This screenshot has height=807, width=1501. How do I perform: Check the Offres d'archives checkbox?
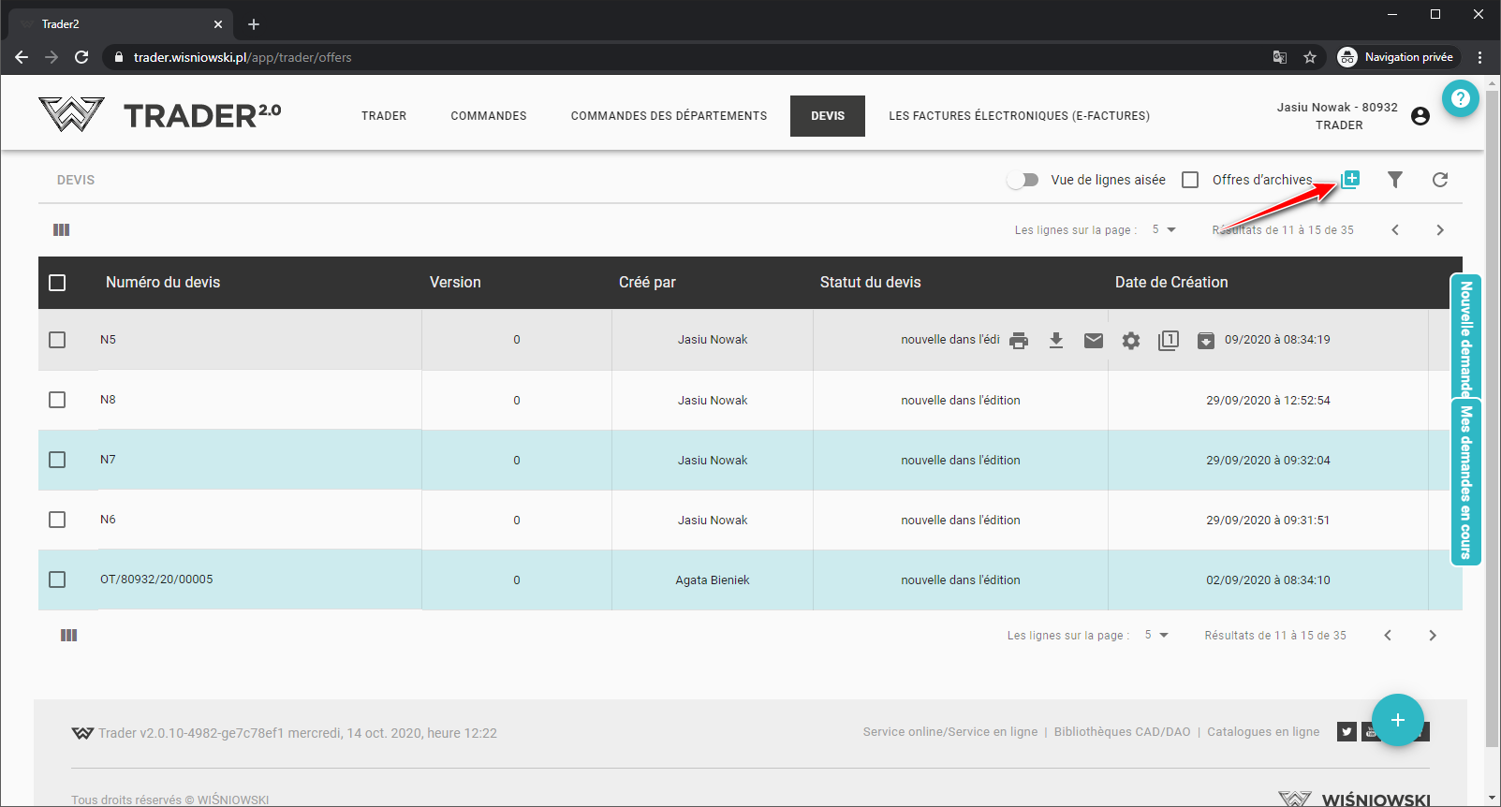[x=1190, y=180]
